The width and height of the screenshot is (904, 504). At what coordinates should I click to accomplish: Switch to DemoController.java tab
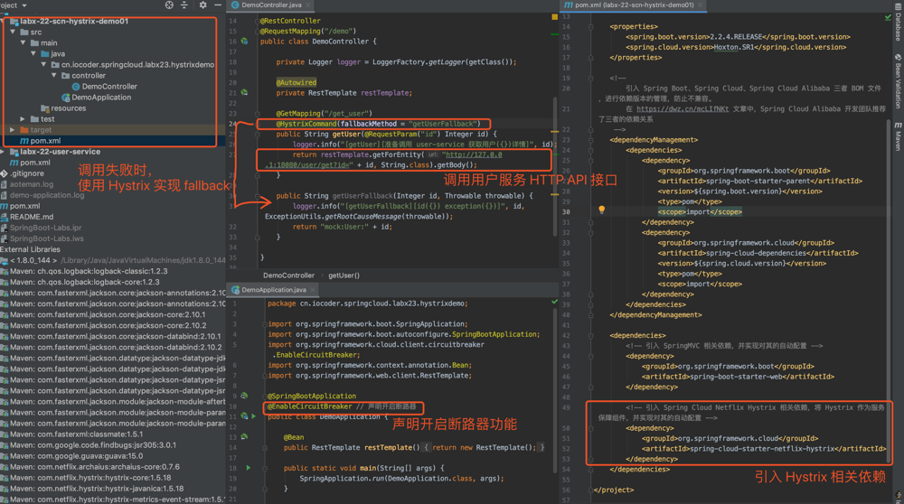tap(271, 5)
